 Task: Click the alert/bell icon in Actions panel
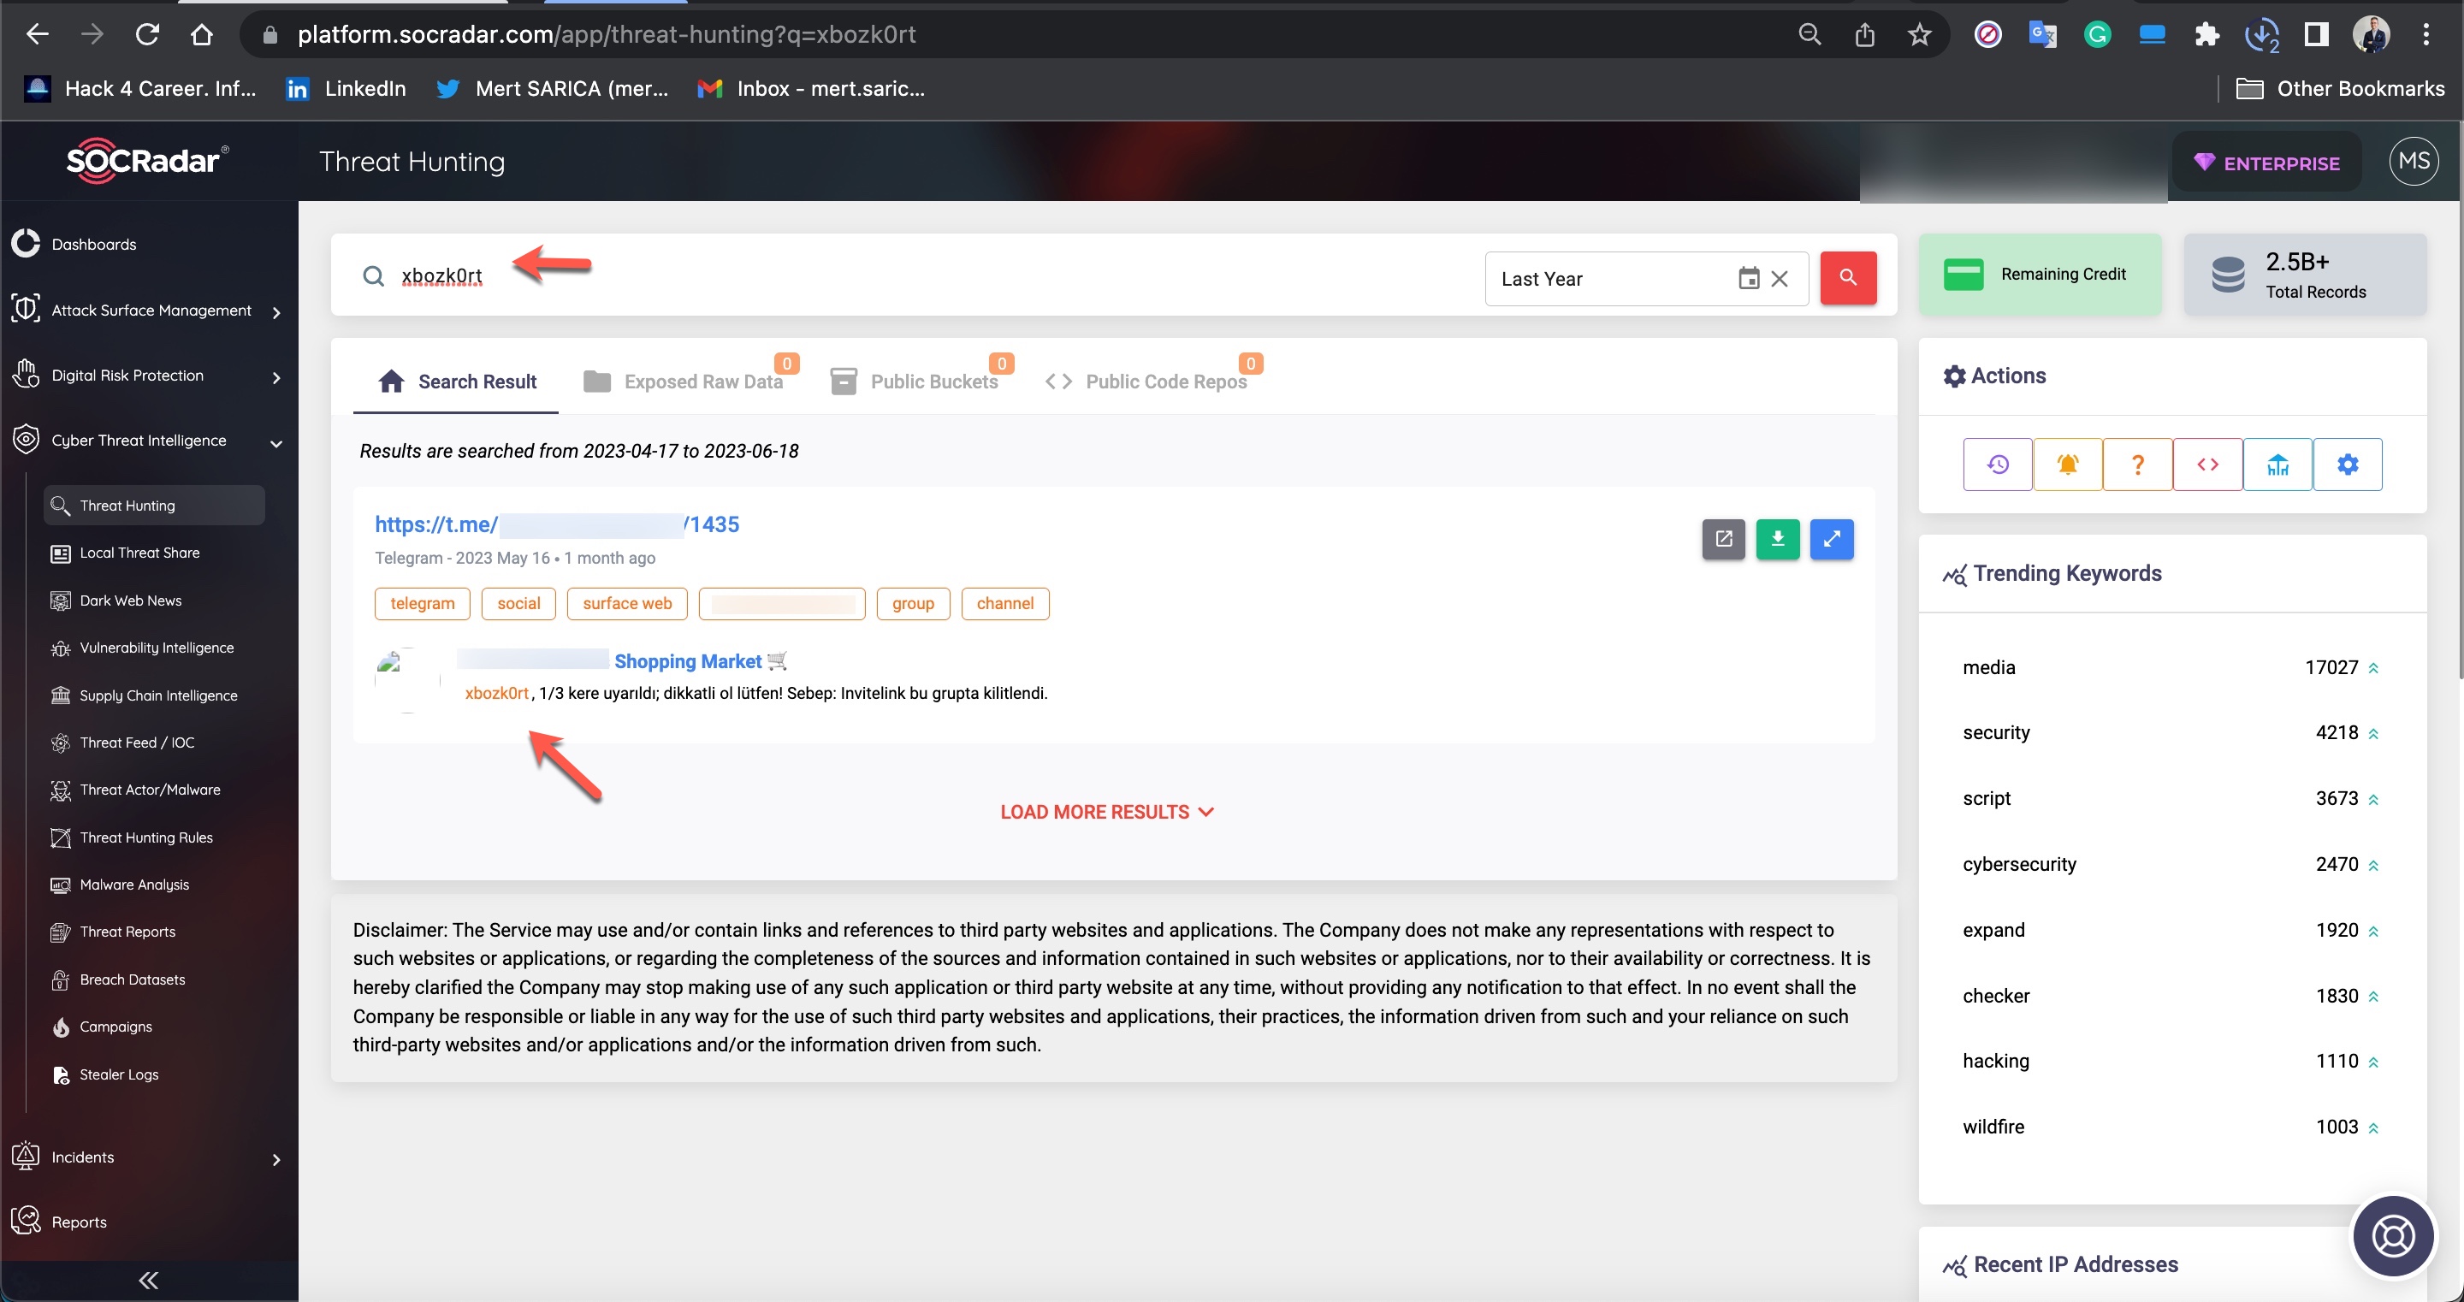click(x=2068, y=463)
